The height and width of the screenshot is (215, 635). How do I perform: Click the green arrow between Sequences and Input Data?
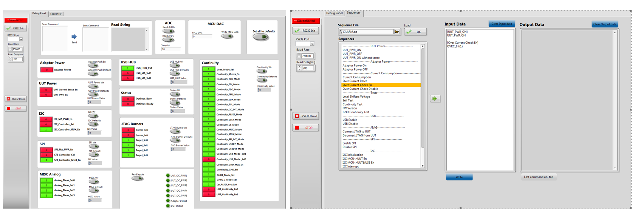435,98
